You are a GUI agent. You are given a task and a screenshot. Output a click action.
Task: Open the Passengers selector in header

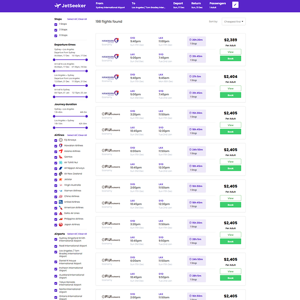coord(218,5)
